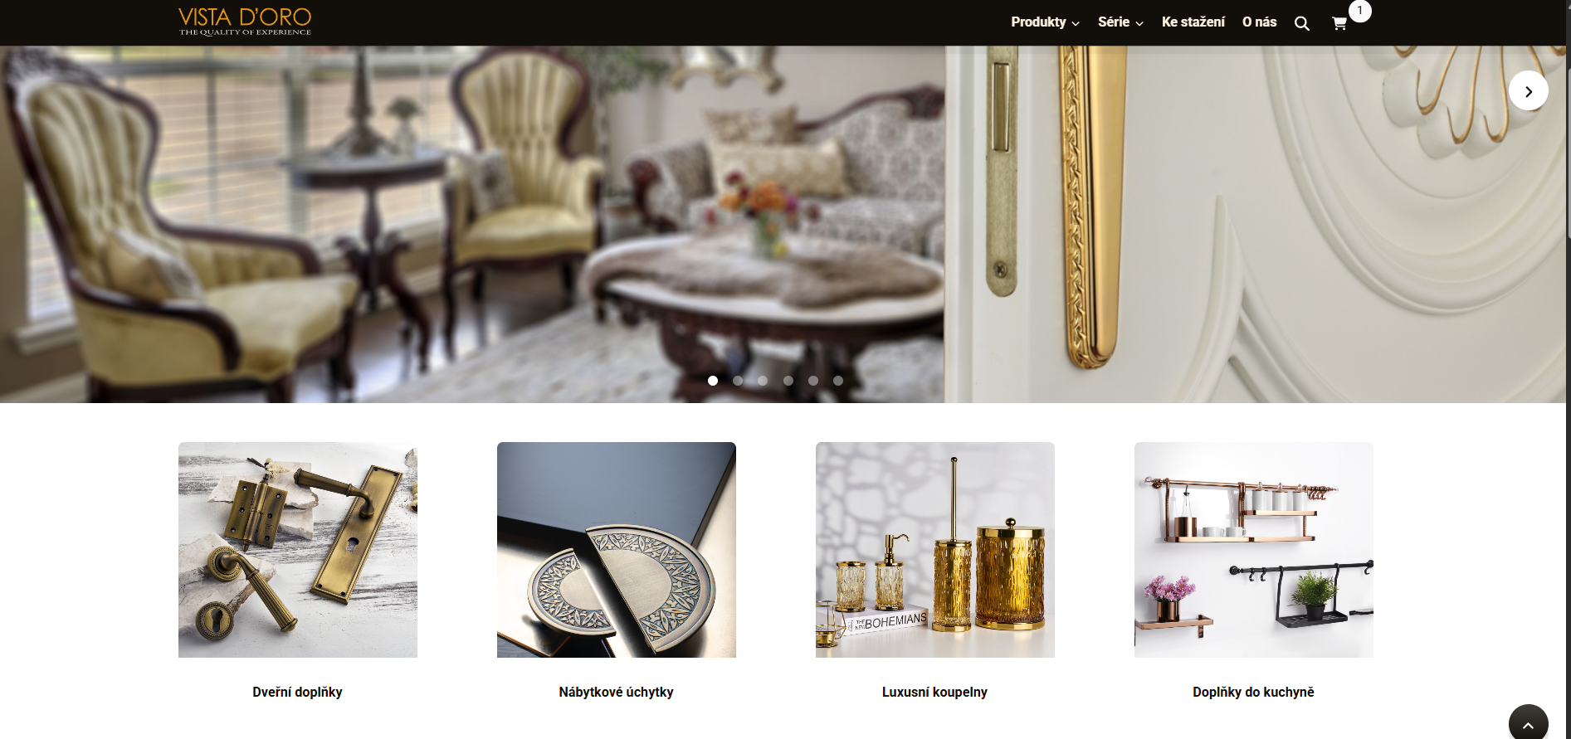Image resolution: width=1571 pixels, height=739 pixels.
Task: Expand the Série dropdown menu
Action: [x=1120, y=22]
